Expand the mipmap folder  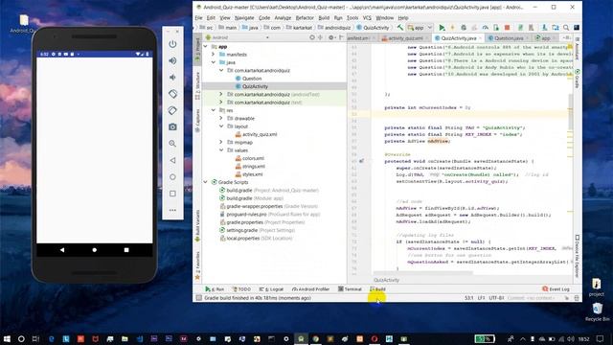[x=221, y=143]
